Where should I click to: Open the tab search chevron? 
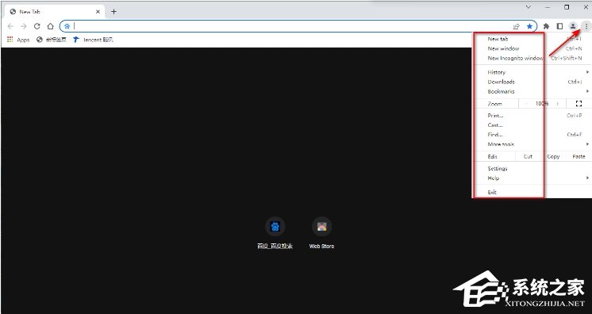point(529,7)
